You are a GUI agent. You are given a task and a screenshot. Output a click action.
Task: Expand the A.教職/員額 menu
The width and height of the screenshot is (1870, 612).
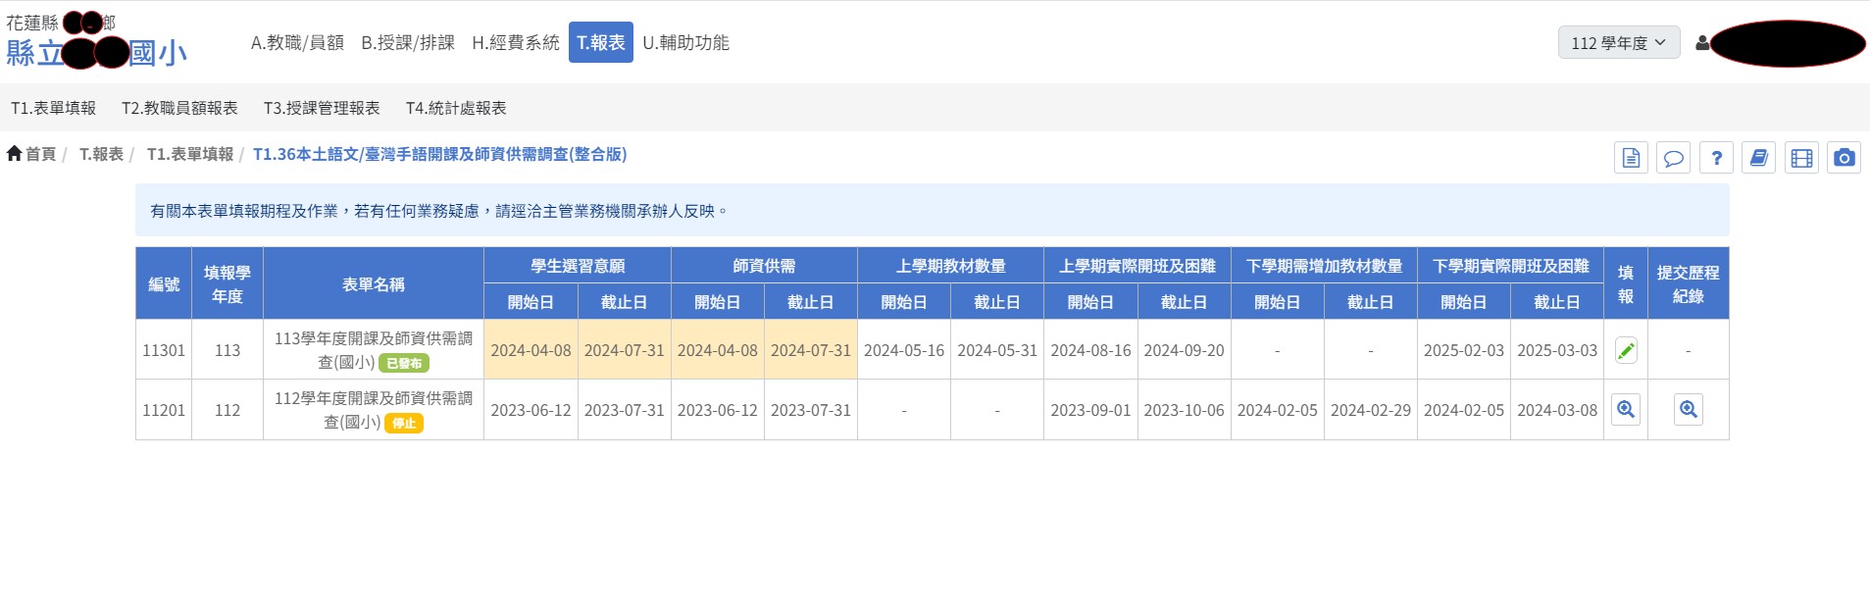(x=297, y=43)
